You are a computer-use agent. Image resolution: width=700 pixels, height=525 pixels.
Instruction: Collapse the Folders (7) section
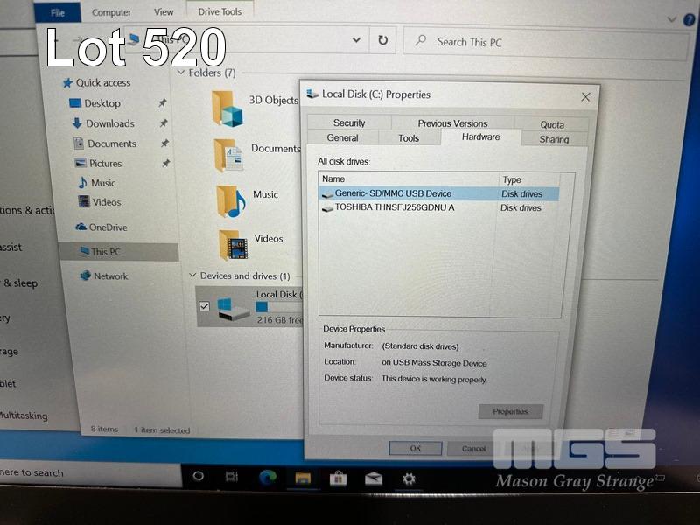pyautogui.click(x=181, y=73)
